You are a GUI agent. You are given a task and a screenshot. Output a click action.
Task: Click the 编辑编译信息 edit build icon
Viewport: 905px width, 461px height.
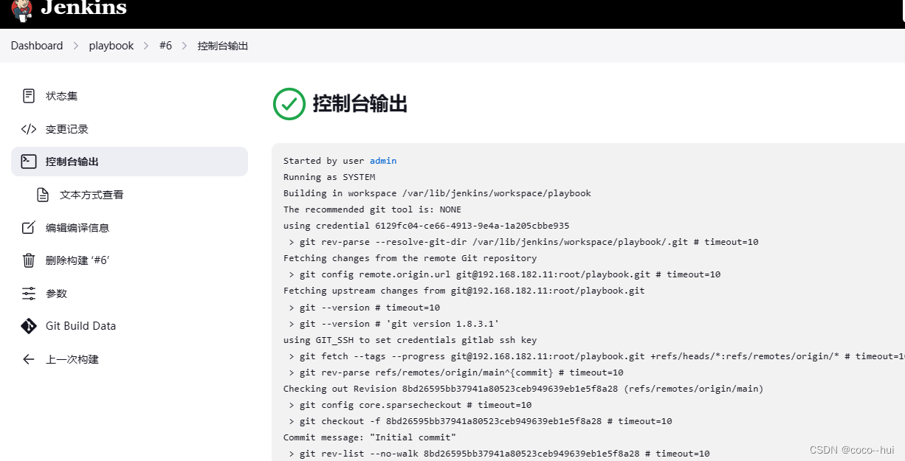[28, 227]
